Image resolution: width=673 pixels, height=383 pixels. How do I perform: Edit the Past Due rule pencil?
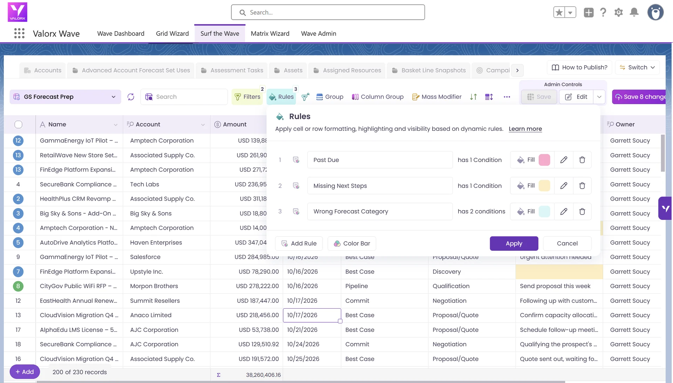pyautogui.click(x=564, y=160)
